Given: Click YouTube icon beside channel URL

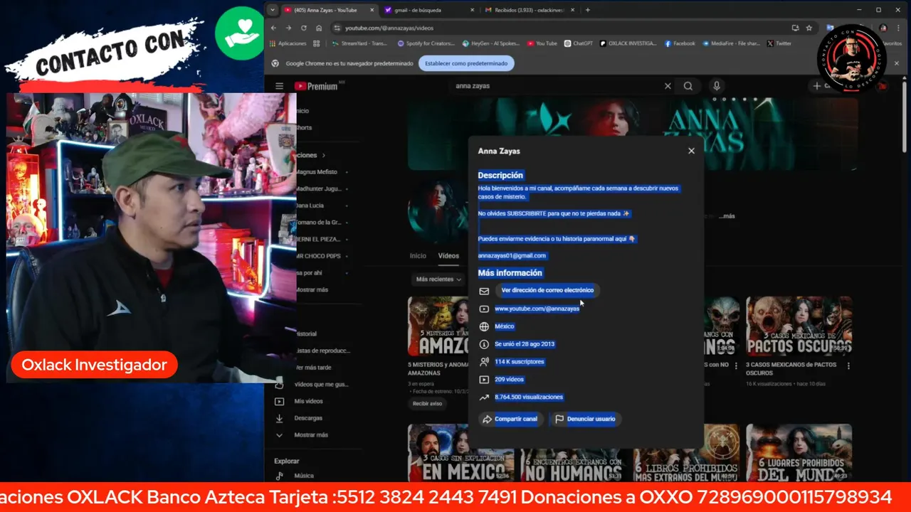Looking at the screenshot, I should pyautogui.click(x=484, y=309).
